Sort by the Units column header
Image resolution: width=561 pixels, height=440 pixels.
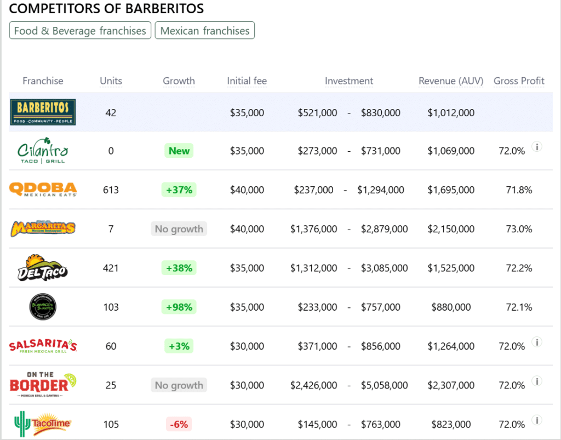(x=111, y=81)
